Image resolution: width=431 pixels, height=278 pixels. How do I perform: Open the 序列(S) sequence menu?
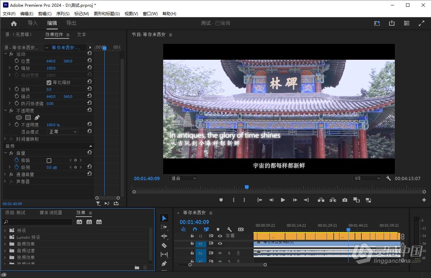point(63,14)
